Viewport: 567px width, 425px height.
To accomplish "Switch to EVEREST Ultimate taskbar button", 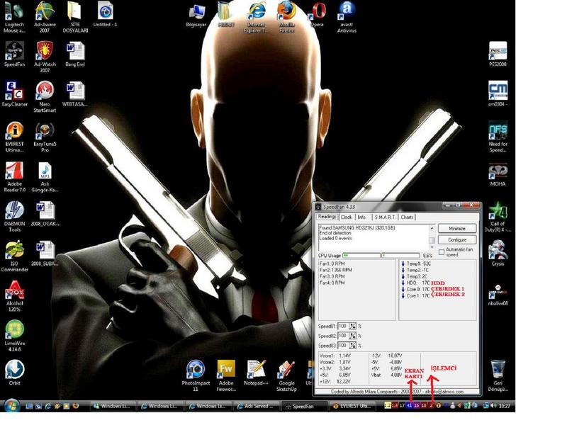I will (353, 406).
